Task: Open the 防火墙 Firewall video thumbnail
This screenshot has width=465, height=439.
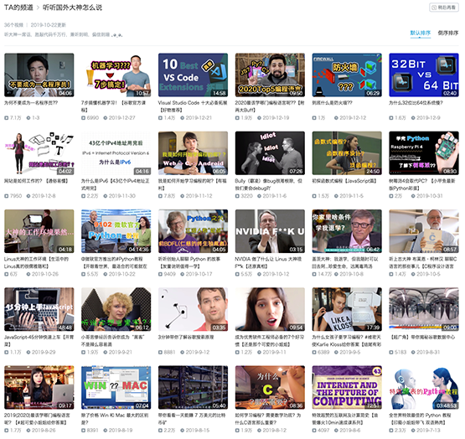Action: 347,75
